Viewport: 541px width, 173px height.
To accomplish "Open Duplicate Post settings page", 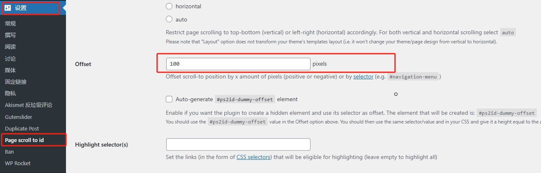I will coord(22,128).
